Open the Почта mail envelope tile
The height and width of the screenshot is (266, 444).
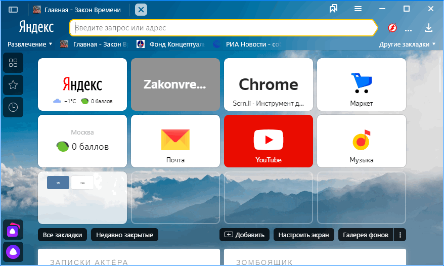[175, 141]
